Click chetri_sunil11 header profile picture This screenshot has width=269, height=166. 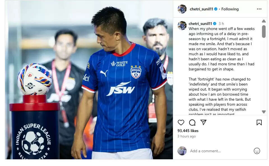[182, 9]
